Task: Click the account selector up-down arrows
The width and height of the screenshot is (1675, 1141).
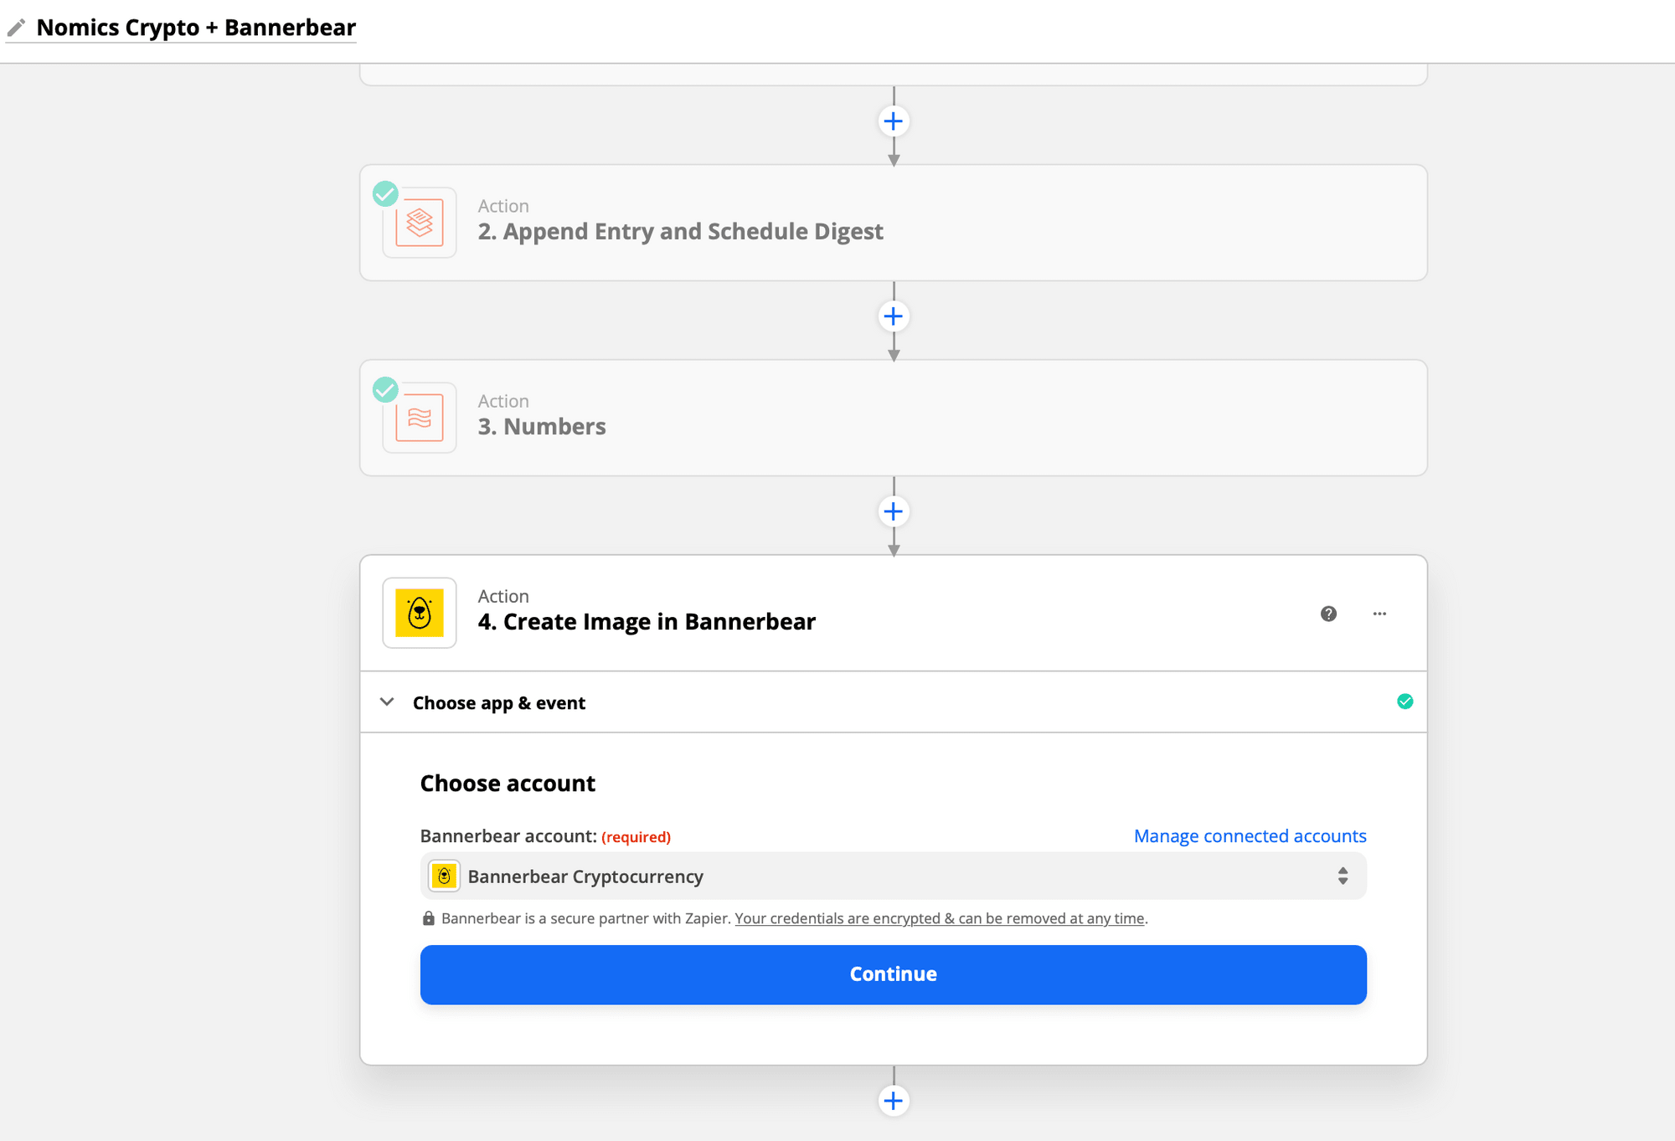Action: tap(1343, 876)
